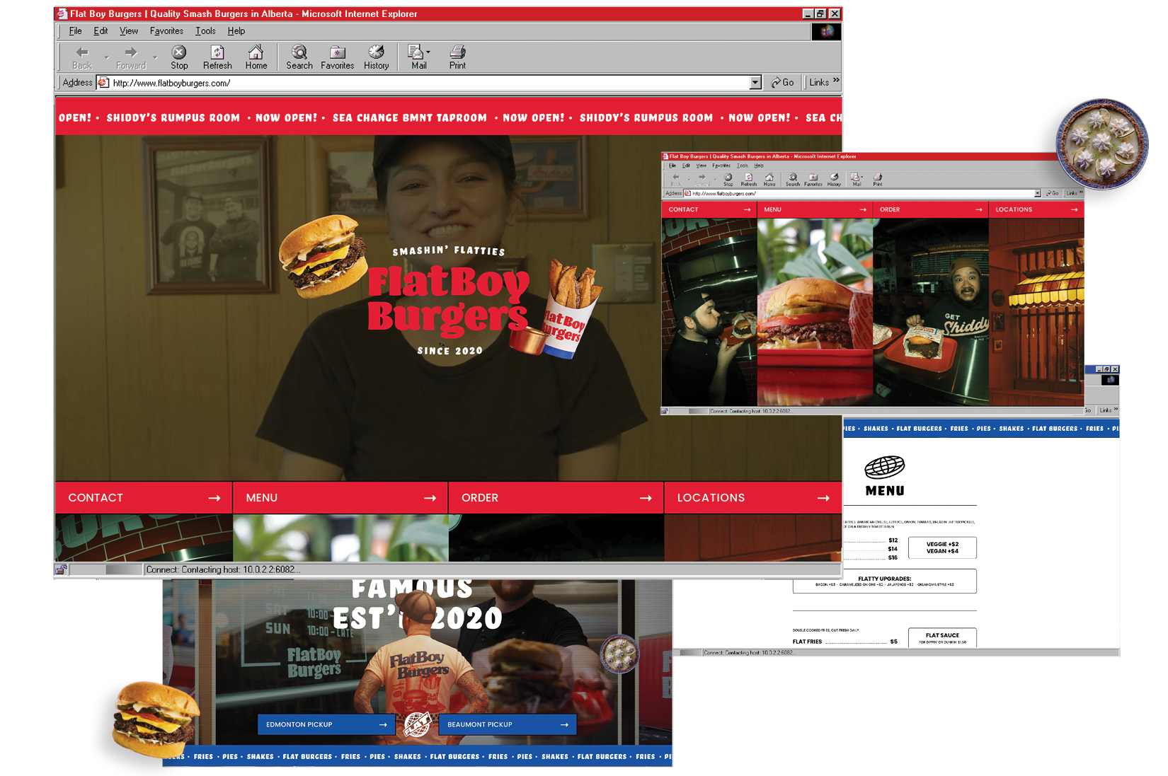Click the BEAUMONT PICKUP button
This screenshot has height=776, width=1168.
click(x=508, y=724)
